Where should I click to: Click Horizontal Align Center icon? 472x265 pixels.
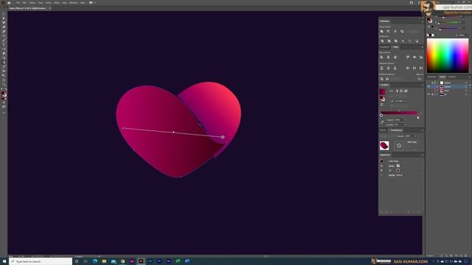coord(388,57)
